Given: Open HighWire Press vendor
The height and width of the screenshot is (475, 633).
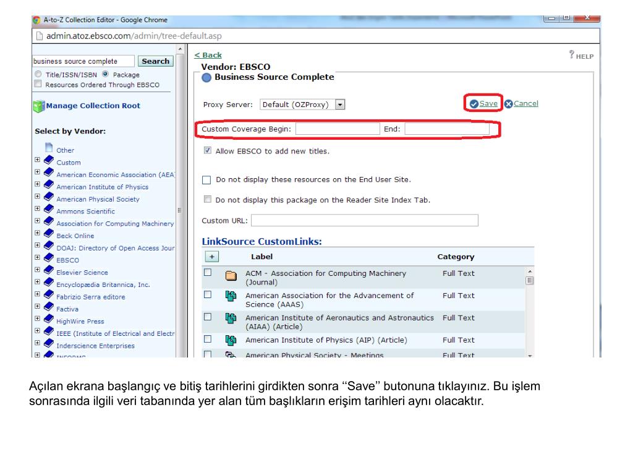Looking at the screenshot, I should point(80,322).
